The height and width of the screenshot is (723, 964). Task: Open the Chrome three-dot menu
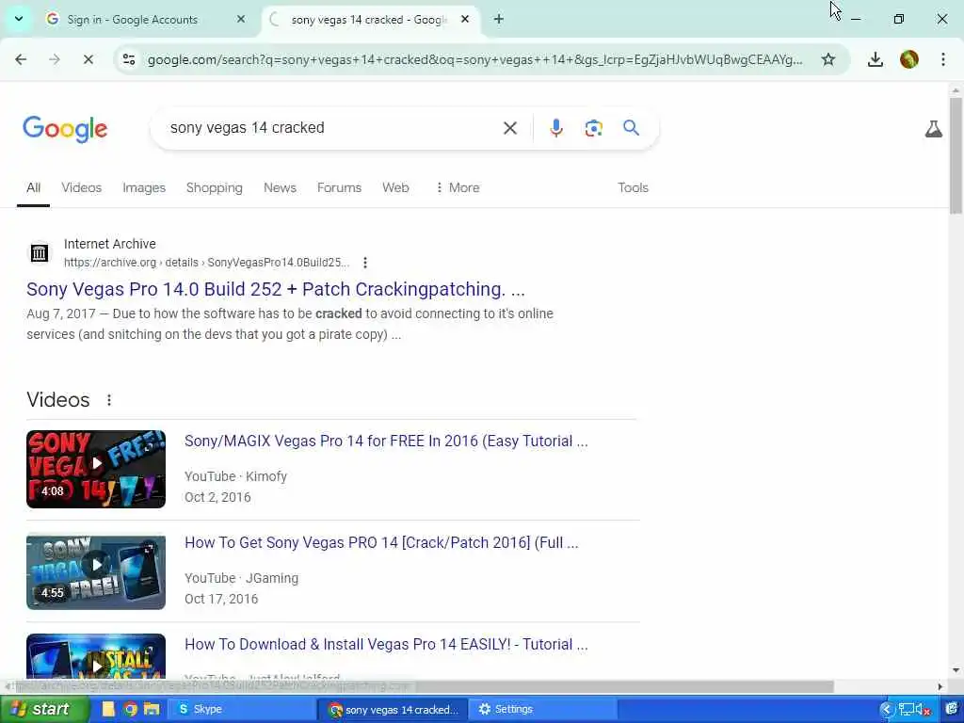click(943, 59)
